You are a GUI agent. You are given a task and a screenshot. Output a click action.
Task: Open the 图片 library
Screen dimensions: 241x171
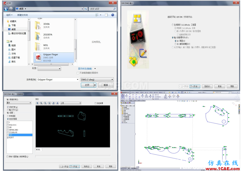click(x=12, y=49)
